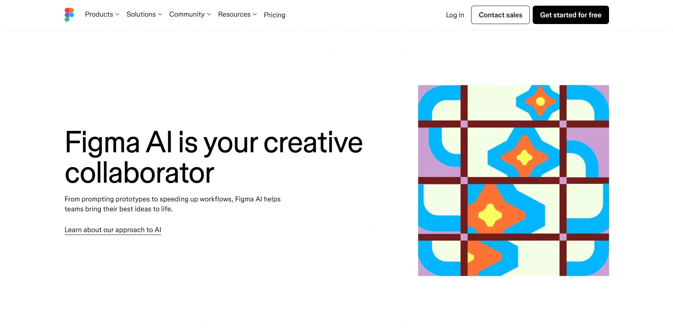673x330 pixels.
Task: Click the Figma logo icon
Action: tap(69, 15)
